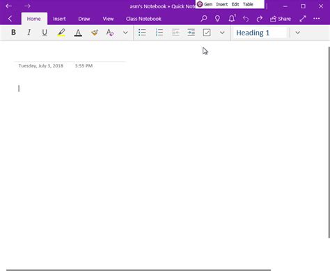Clear formatting with the A eraser icon
The image size is (330, 271).
pyautogui.click(x=110, y=33)
